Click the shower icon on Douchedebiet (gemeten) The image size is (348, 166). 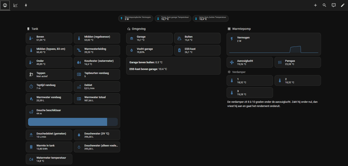(31, 135)
